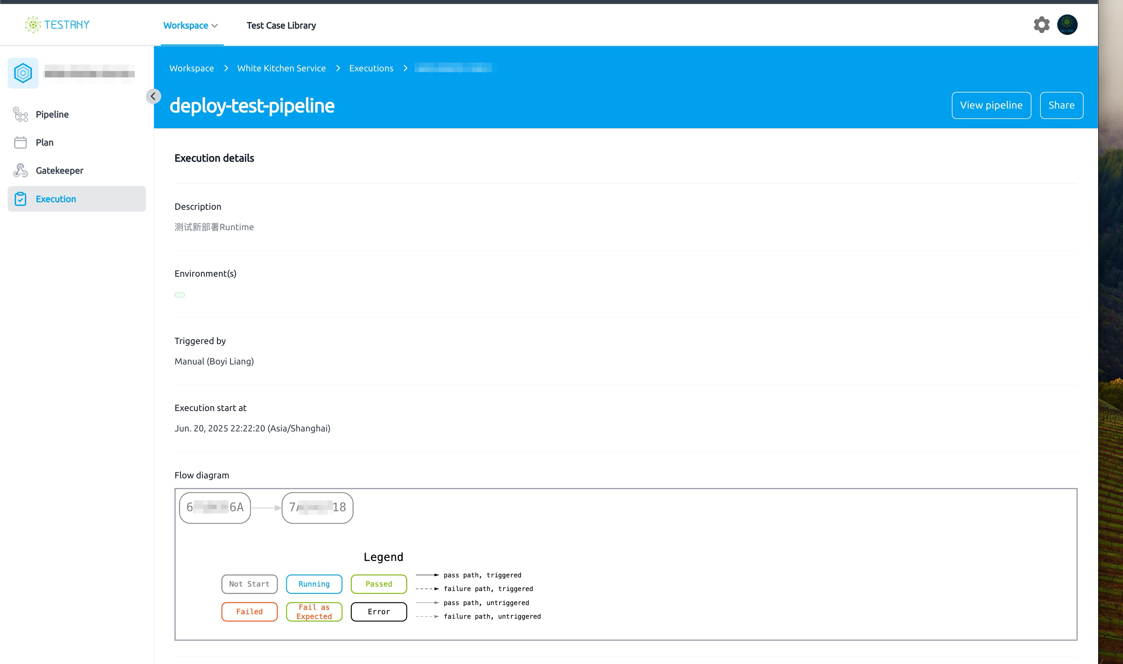Open the user avatar menu
The width and height of the screenshot is (1123, 664).
[x=1067, y=24]
